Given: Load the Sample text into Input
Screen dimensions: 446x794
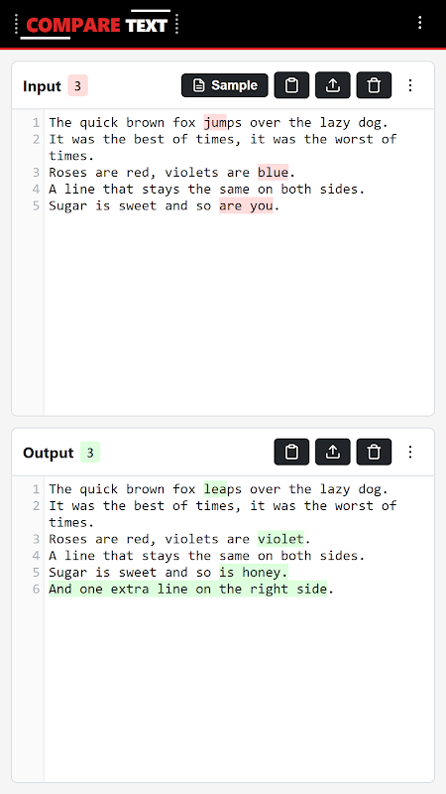Looking at the screenshot, I should pos(225,85).
